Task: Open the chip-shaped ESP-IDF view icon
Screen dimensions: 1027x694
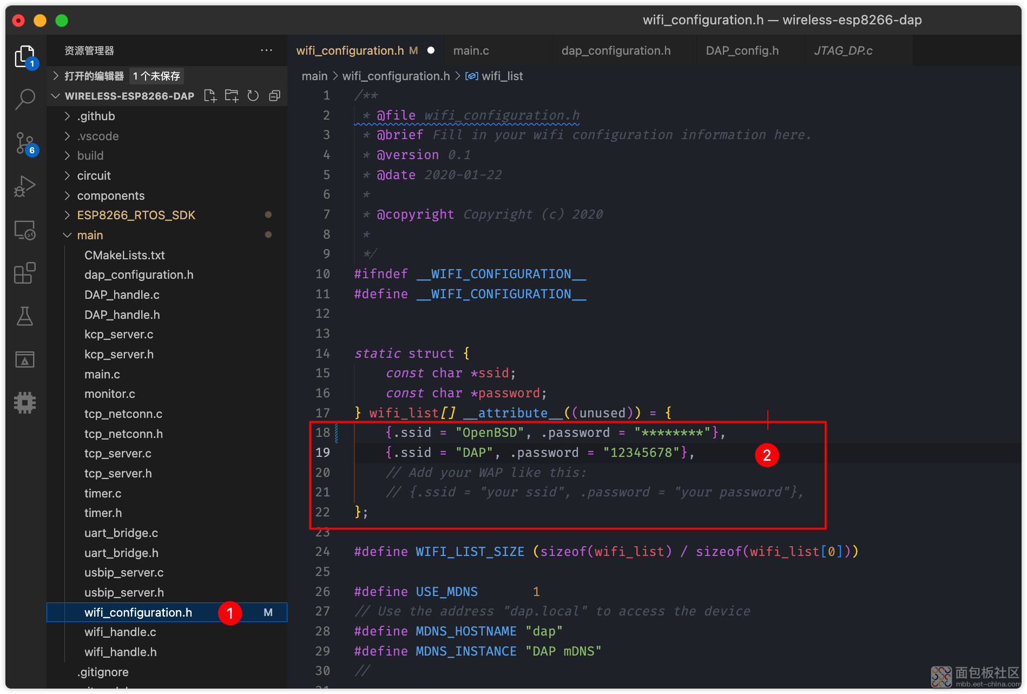Action: [25, 403]
